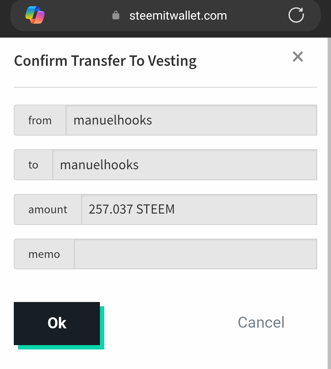Screen dimensions: 331x369
Task: Click the amount field with 257.037 STEEM
Action: click(199, 210)
